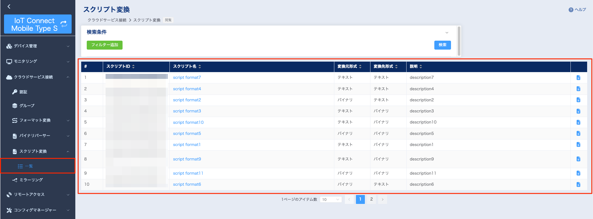This screenshot has width=593, height=219.
Task: Collapse the 検索条件 panel chevron
Action: (447, 33)
